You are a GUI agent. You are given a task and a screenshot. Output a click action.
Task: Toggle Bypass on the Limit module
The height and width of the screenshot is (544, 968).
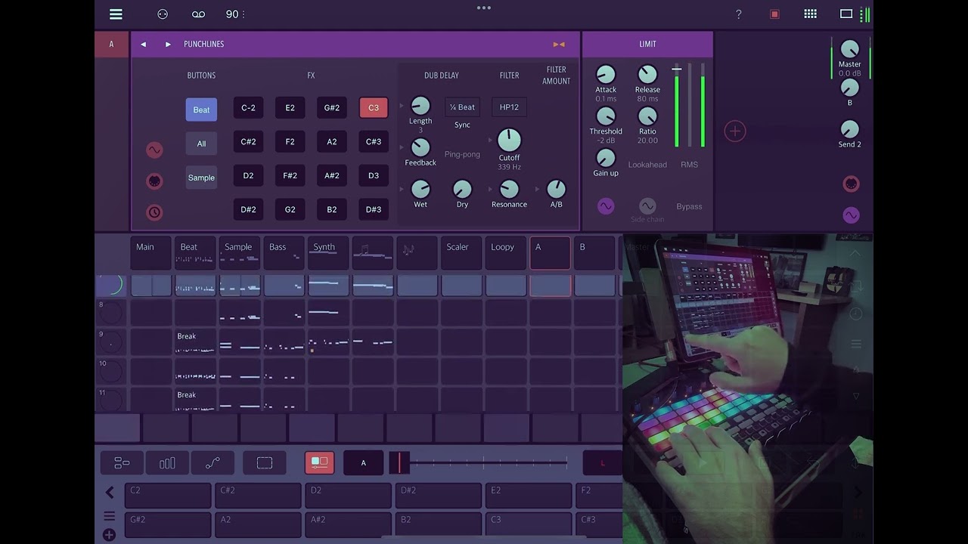click(689, 206)
